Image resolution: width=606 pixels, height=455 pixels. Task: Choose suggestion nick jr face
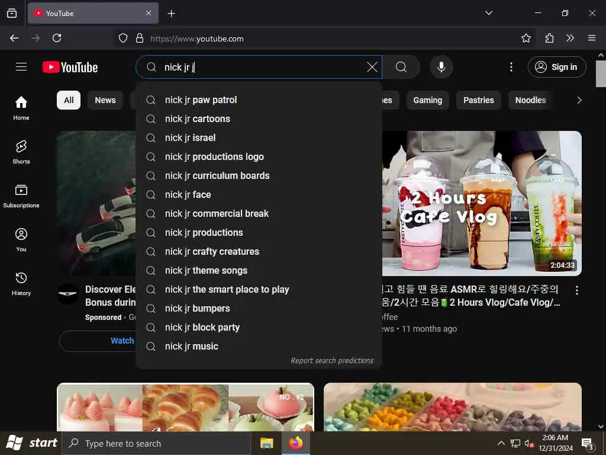coord(259,194)
